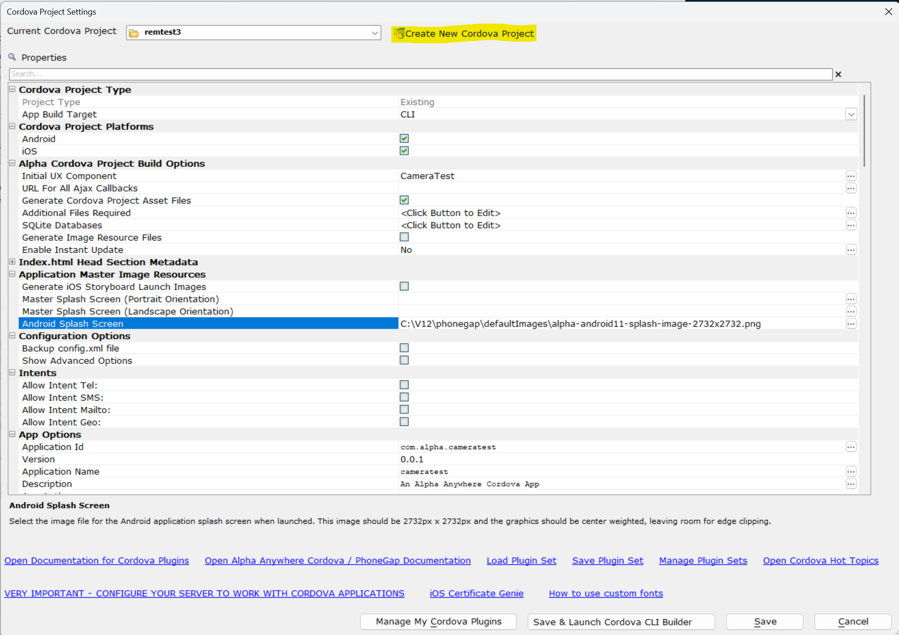Open ellipsis editor for Enable Instant Update
899x635 pixels.
click(851, 250)
